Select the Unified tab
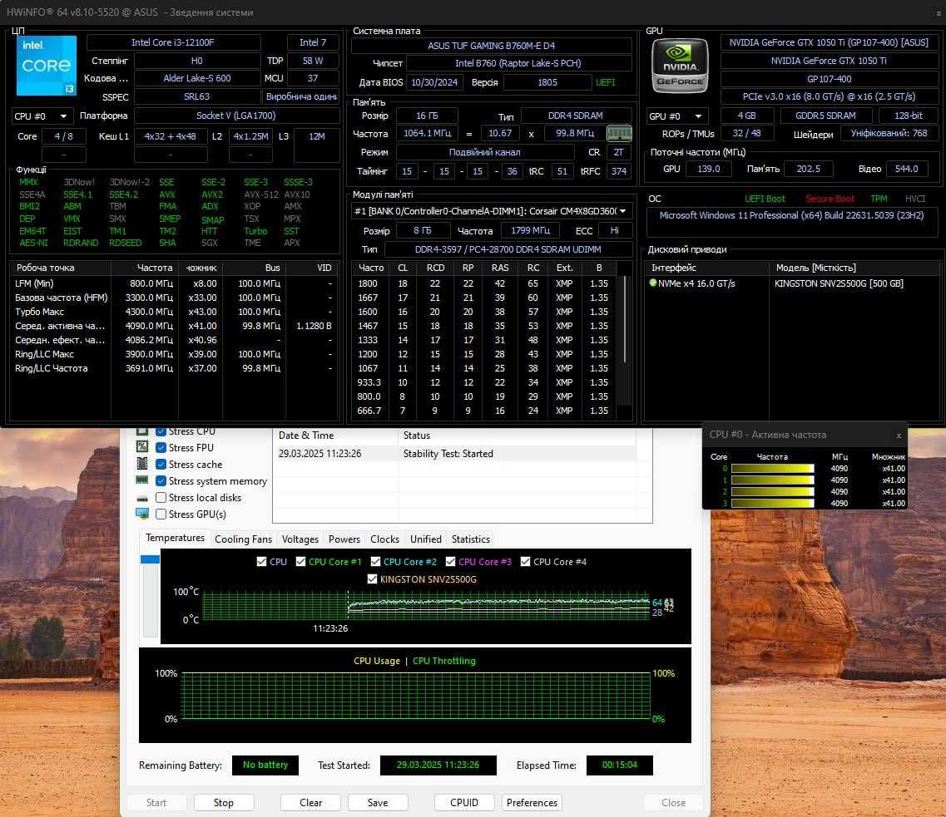This screenshot has height=817, width=946. point(425,539)
